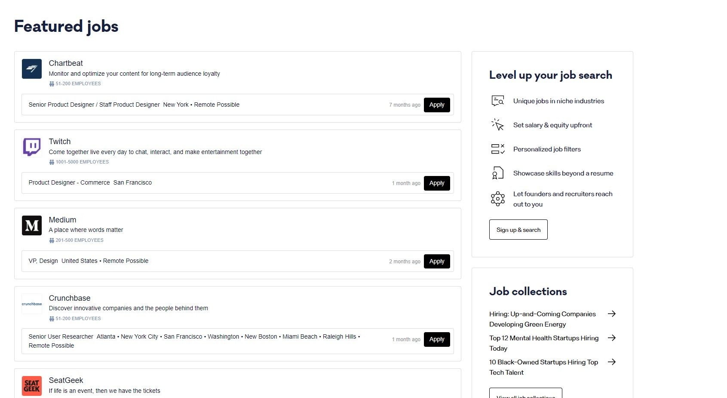Image resolution: width=727 pixels, height=398 pixels.
Task: Open the Medium company name link
Action: pyautogui.click(x=62, y=220)
